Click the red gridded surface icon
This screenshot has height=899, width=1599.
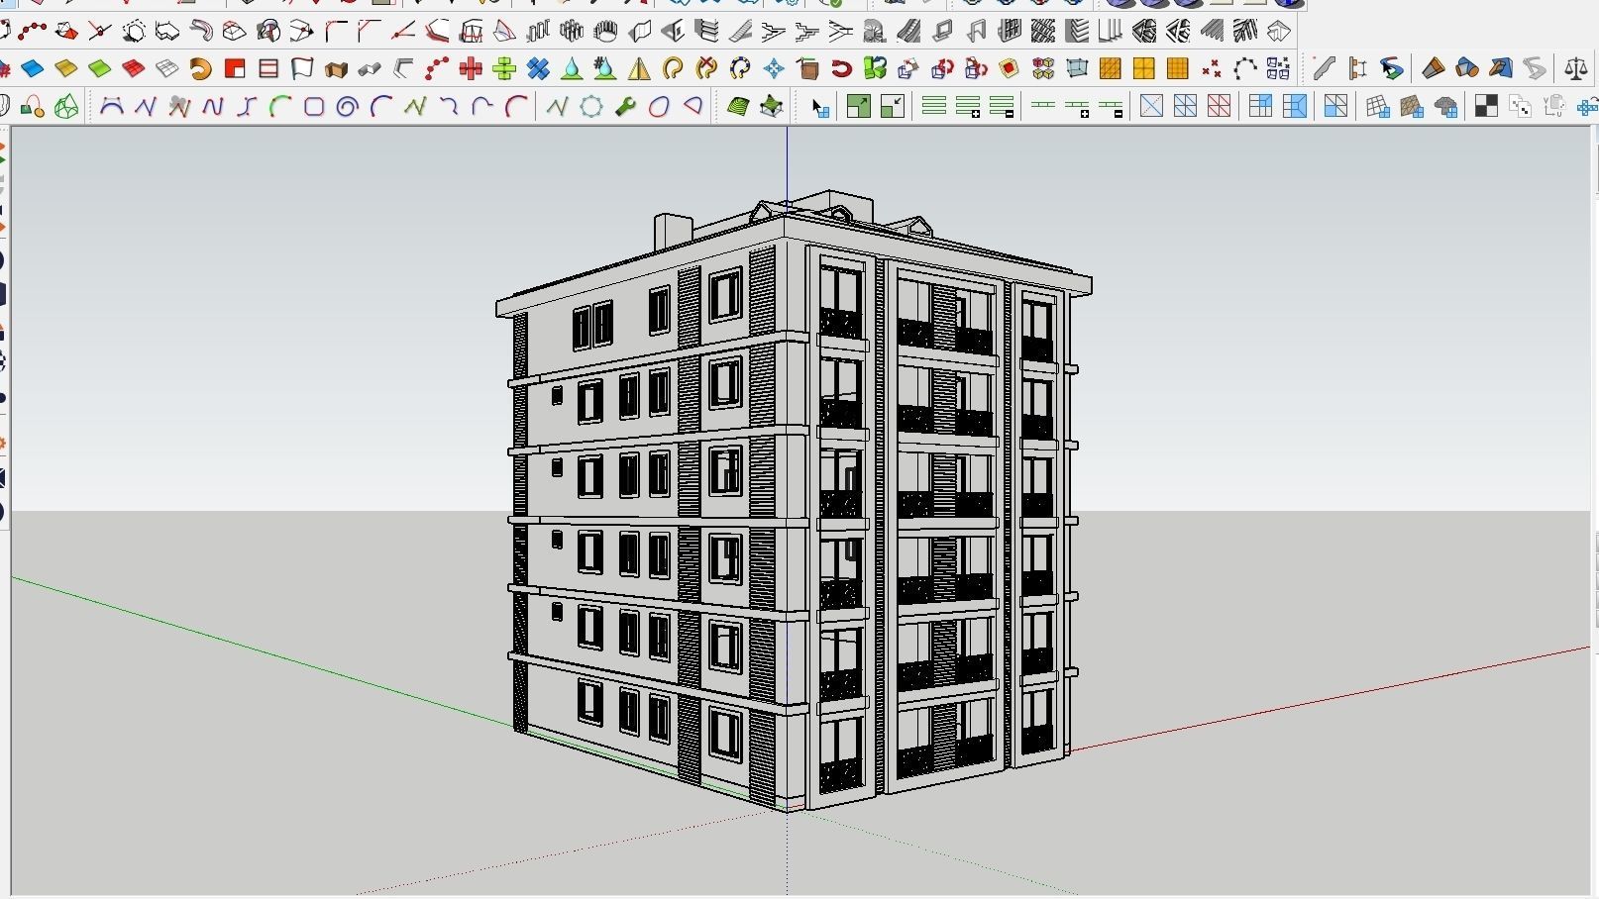(134, 69)
